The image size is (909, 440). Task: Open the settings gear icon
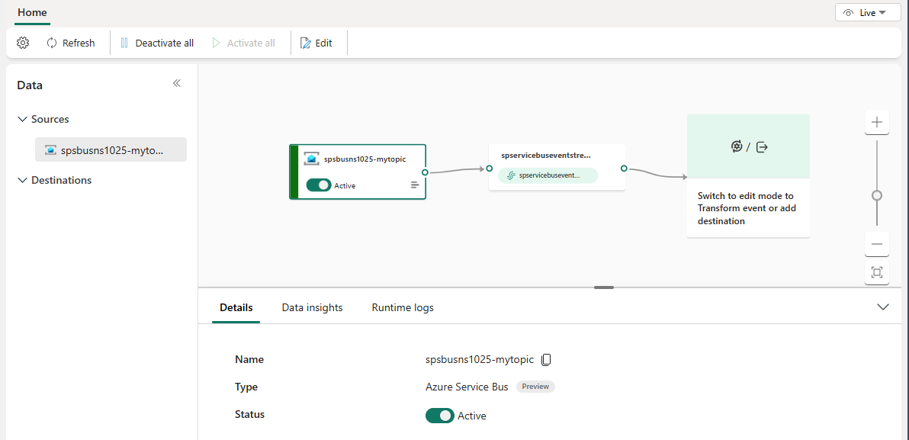23,43
